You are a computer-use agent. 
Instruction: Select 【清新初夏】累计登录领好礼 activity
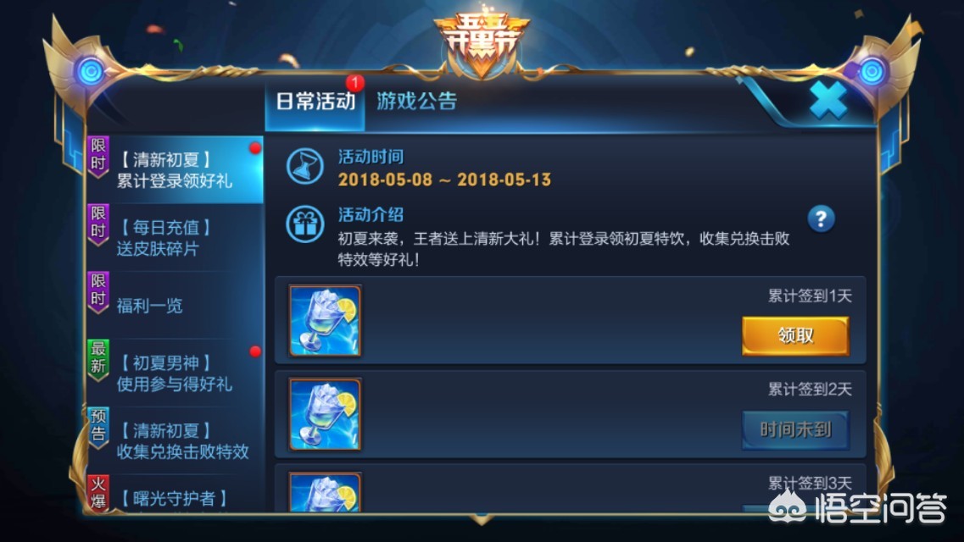click(176, 170)
